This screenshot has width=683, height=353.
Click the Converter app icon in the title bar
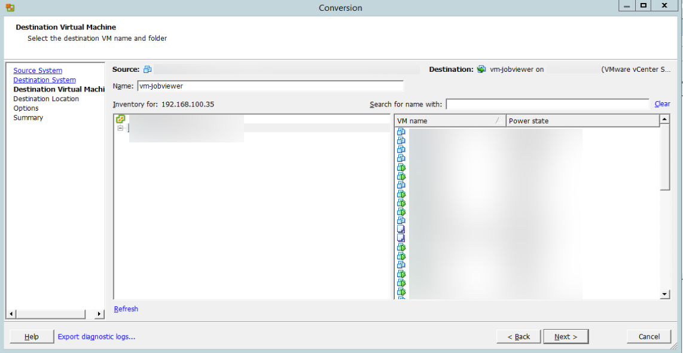coord(10,7)
